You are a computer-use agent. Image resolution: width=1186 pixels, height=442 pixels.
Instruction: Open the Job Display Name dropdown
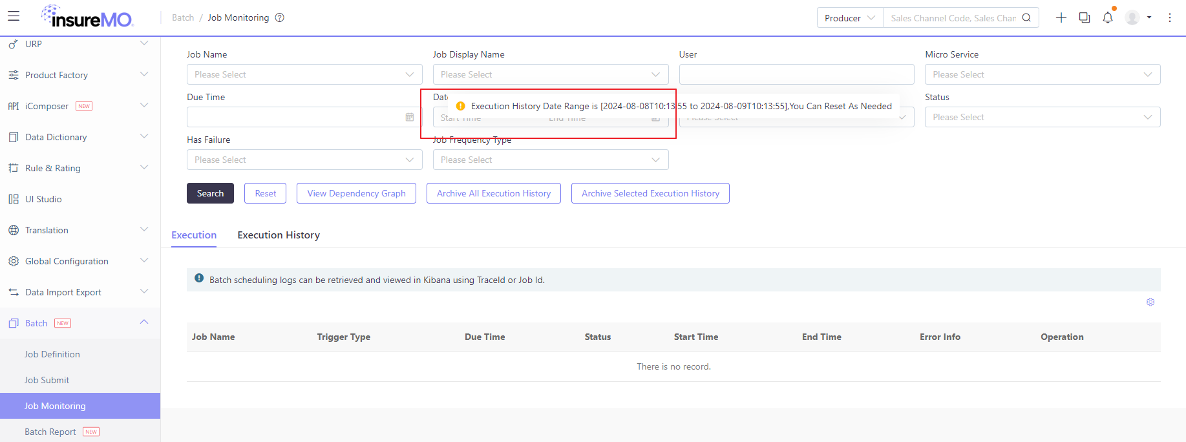(x=551, y=74)
